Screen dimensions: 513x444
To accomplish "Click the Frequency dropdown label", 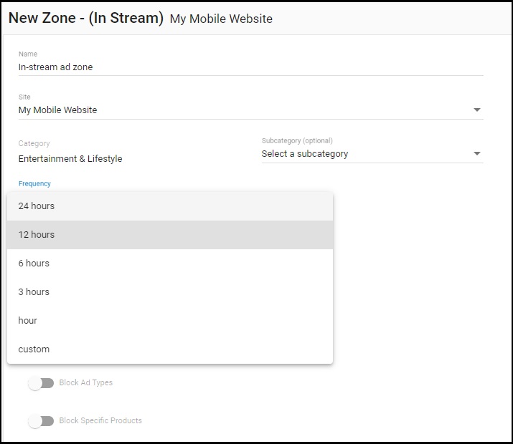I will pos(34,183).
